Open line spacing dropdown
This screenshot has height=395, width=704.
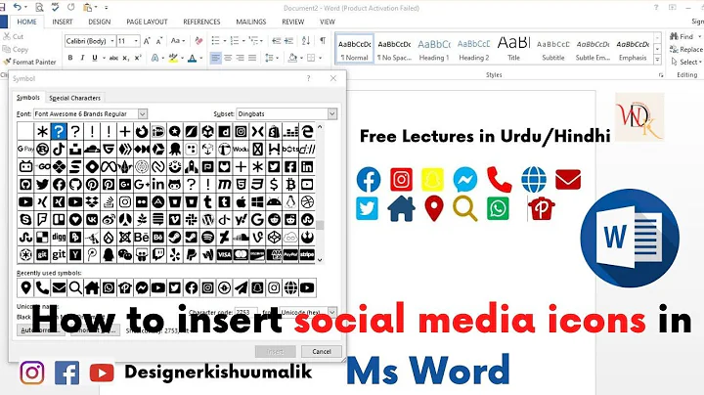[271, 58]
